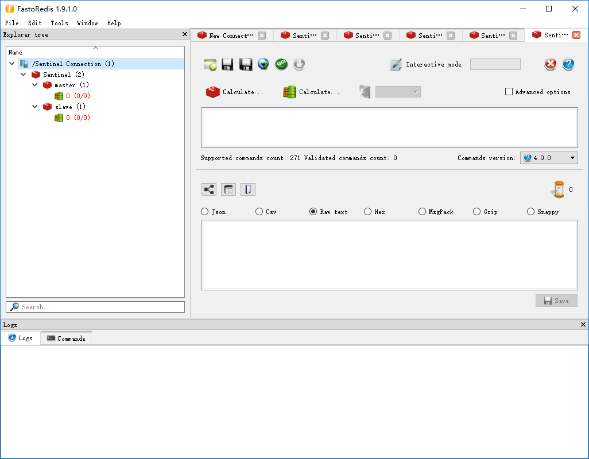This screenshot has height=459, width=589.
Task: Switch output to tree view icon
Action: 209,189
